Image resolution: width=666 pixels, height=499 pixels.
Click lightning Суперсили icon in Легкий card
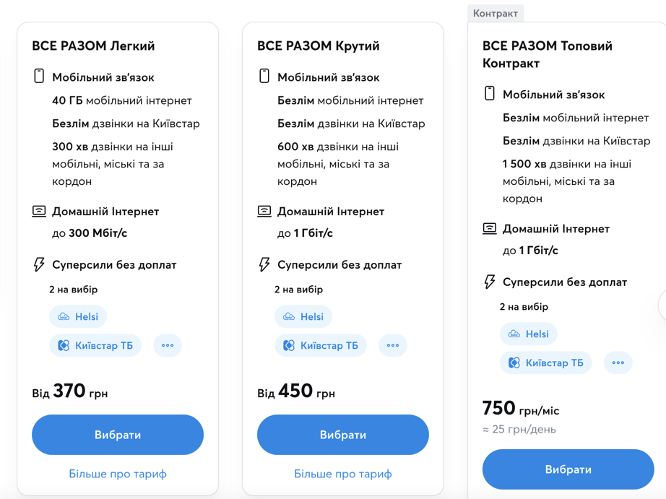[39, 264]
